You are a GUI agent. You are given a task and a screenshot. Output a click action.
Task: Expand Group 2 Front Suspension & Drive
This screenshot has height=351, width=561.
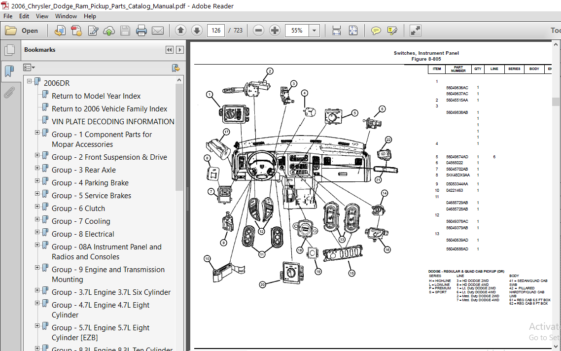click(37, 155)
